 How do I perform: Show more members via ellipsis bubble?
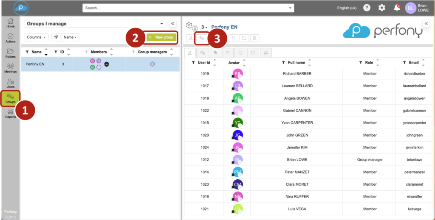pyautogui.click(x=107, y=64)
